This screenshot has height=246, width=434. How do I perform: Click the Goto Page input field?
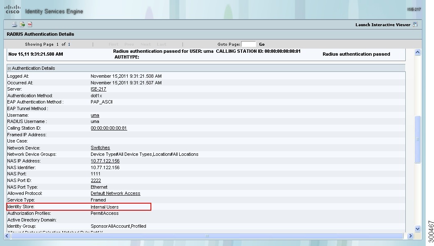249,44
